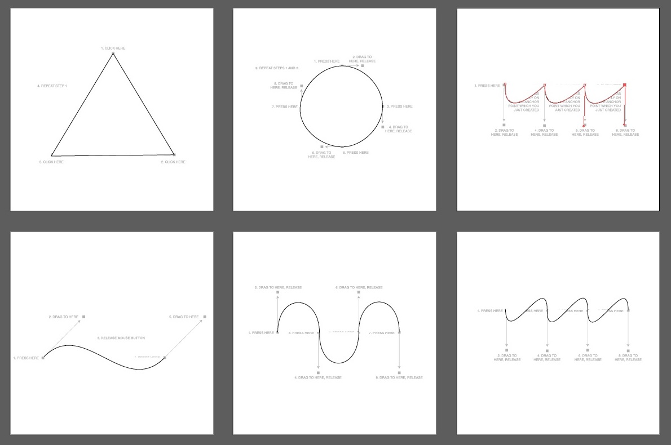Click the red direction handle under the last anchor
Screen dimensions: 671x445
click(625, 125)
